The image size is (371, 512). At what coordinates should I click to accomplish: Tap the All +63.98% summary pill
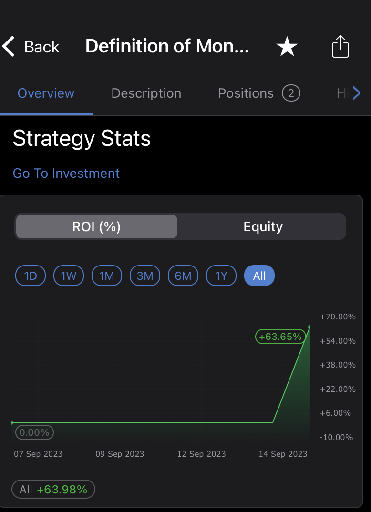click(x=53, y=489)
